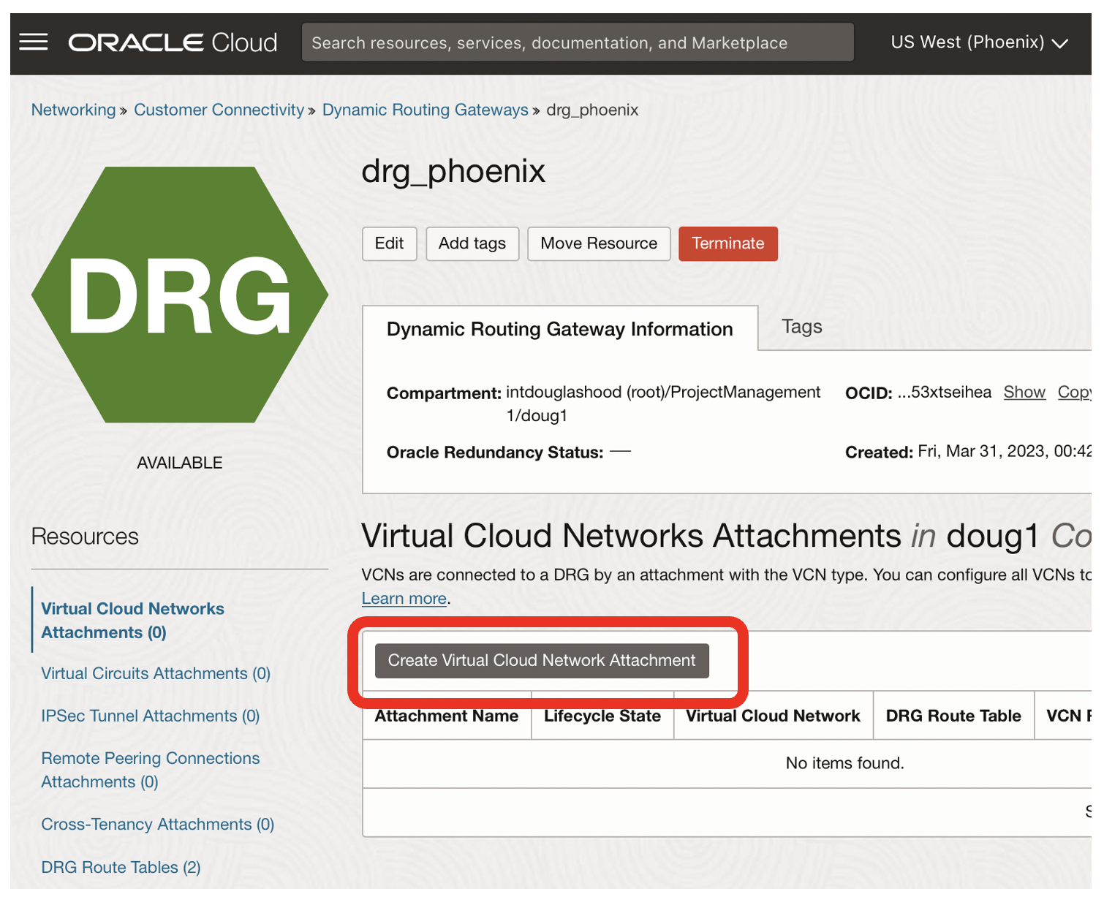
Task: Click the AVAILABLE status label
Action: (180, 463)
